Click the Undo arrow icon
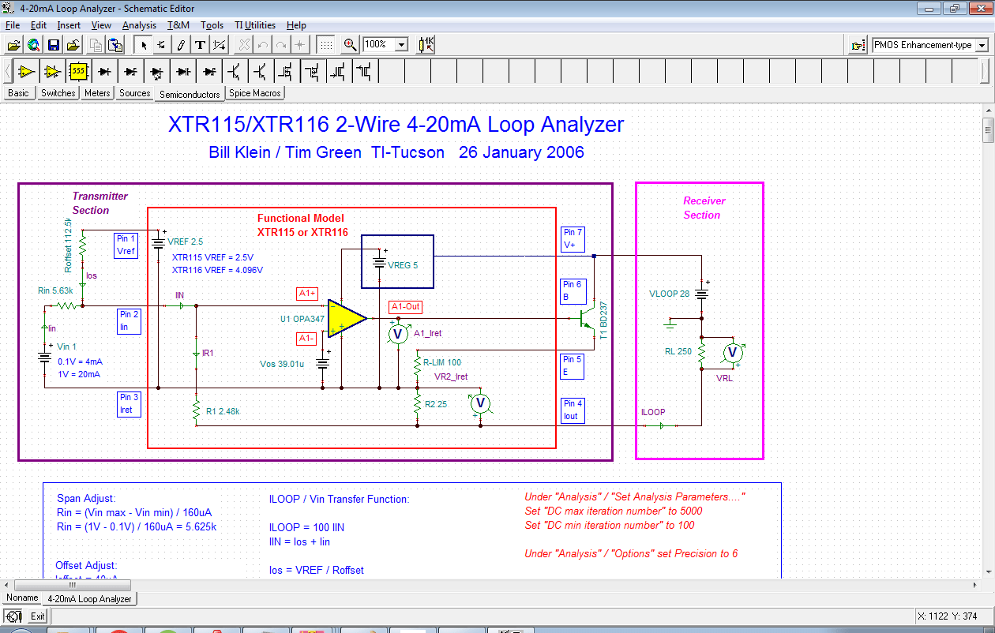This screenshot has width=995, height=633. [x=265, y=45]
